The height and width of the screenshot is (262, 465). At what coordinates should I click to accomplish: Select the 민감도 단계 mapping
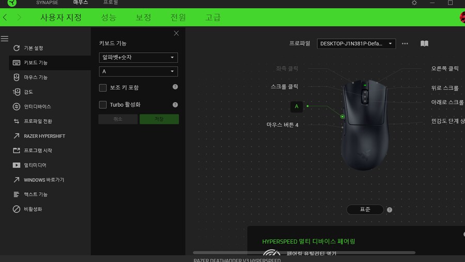tap(448, 121)
